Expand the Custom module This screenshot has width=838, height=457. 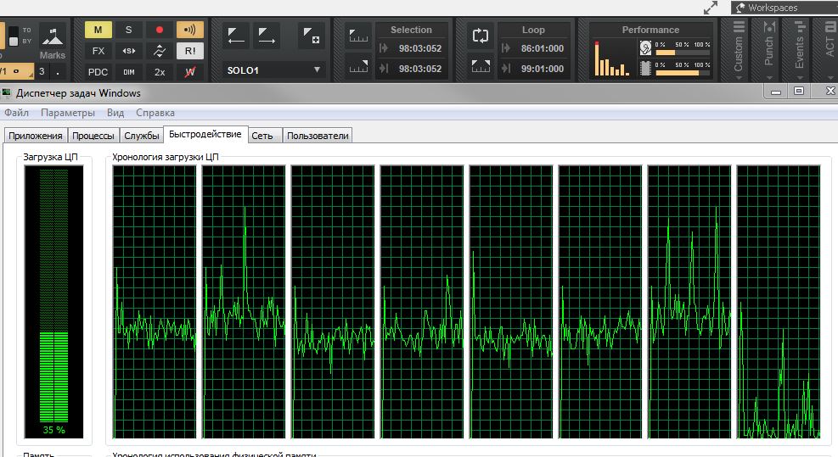point(739,49)
